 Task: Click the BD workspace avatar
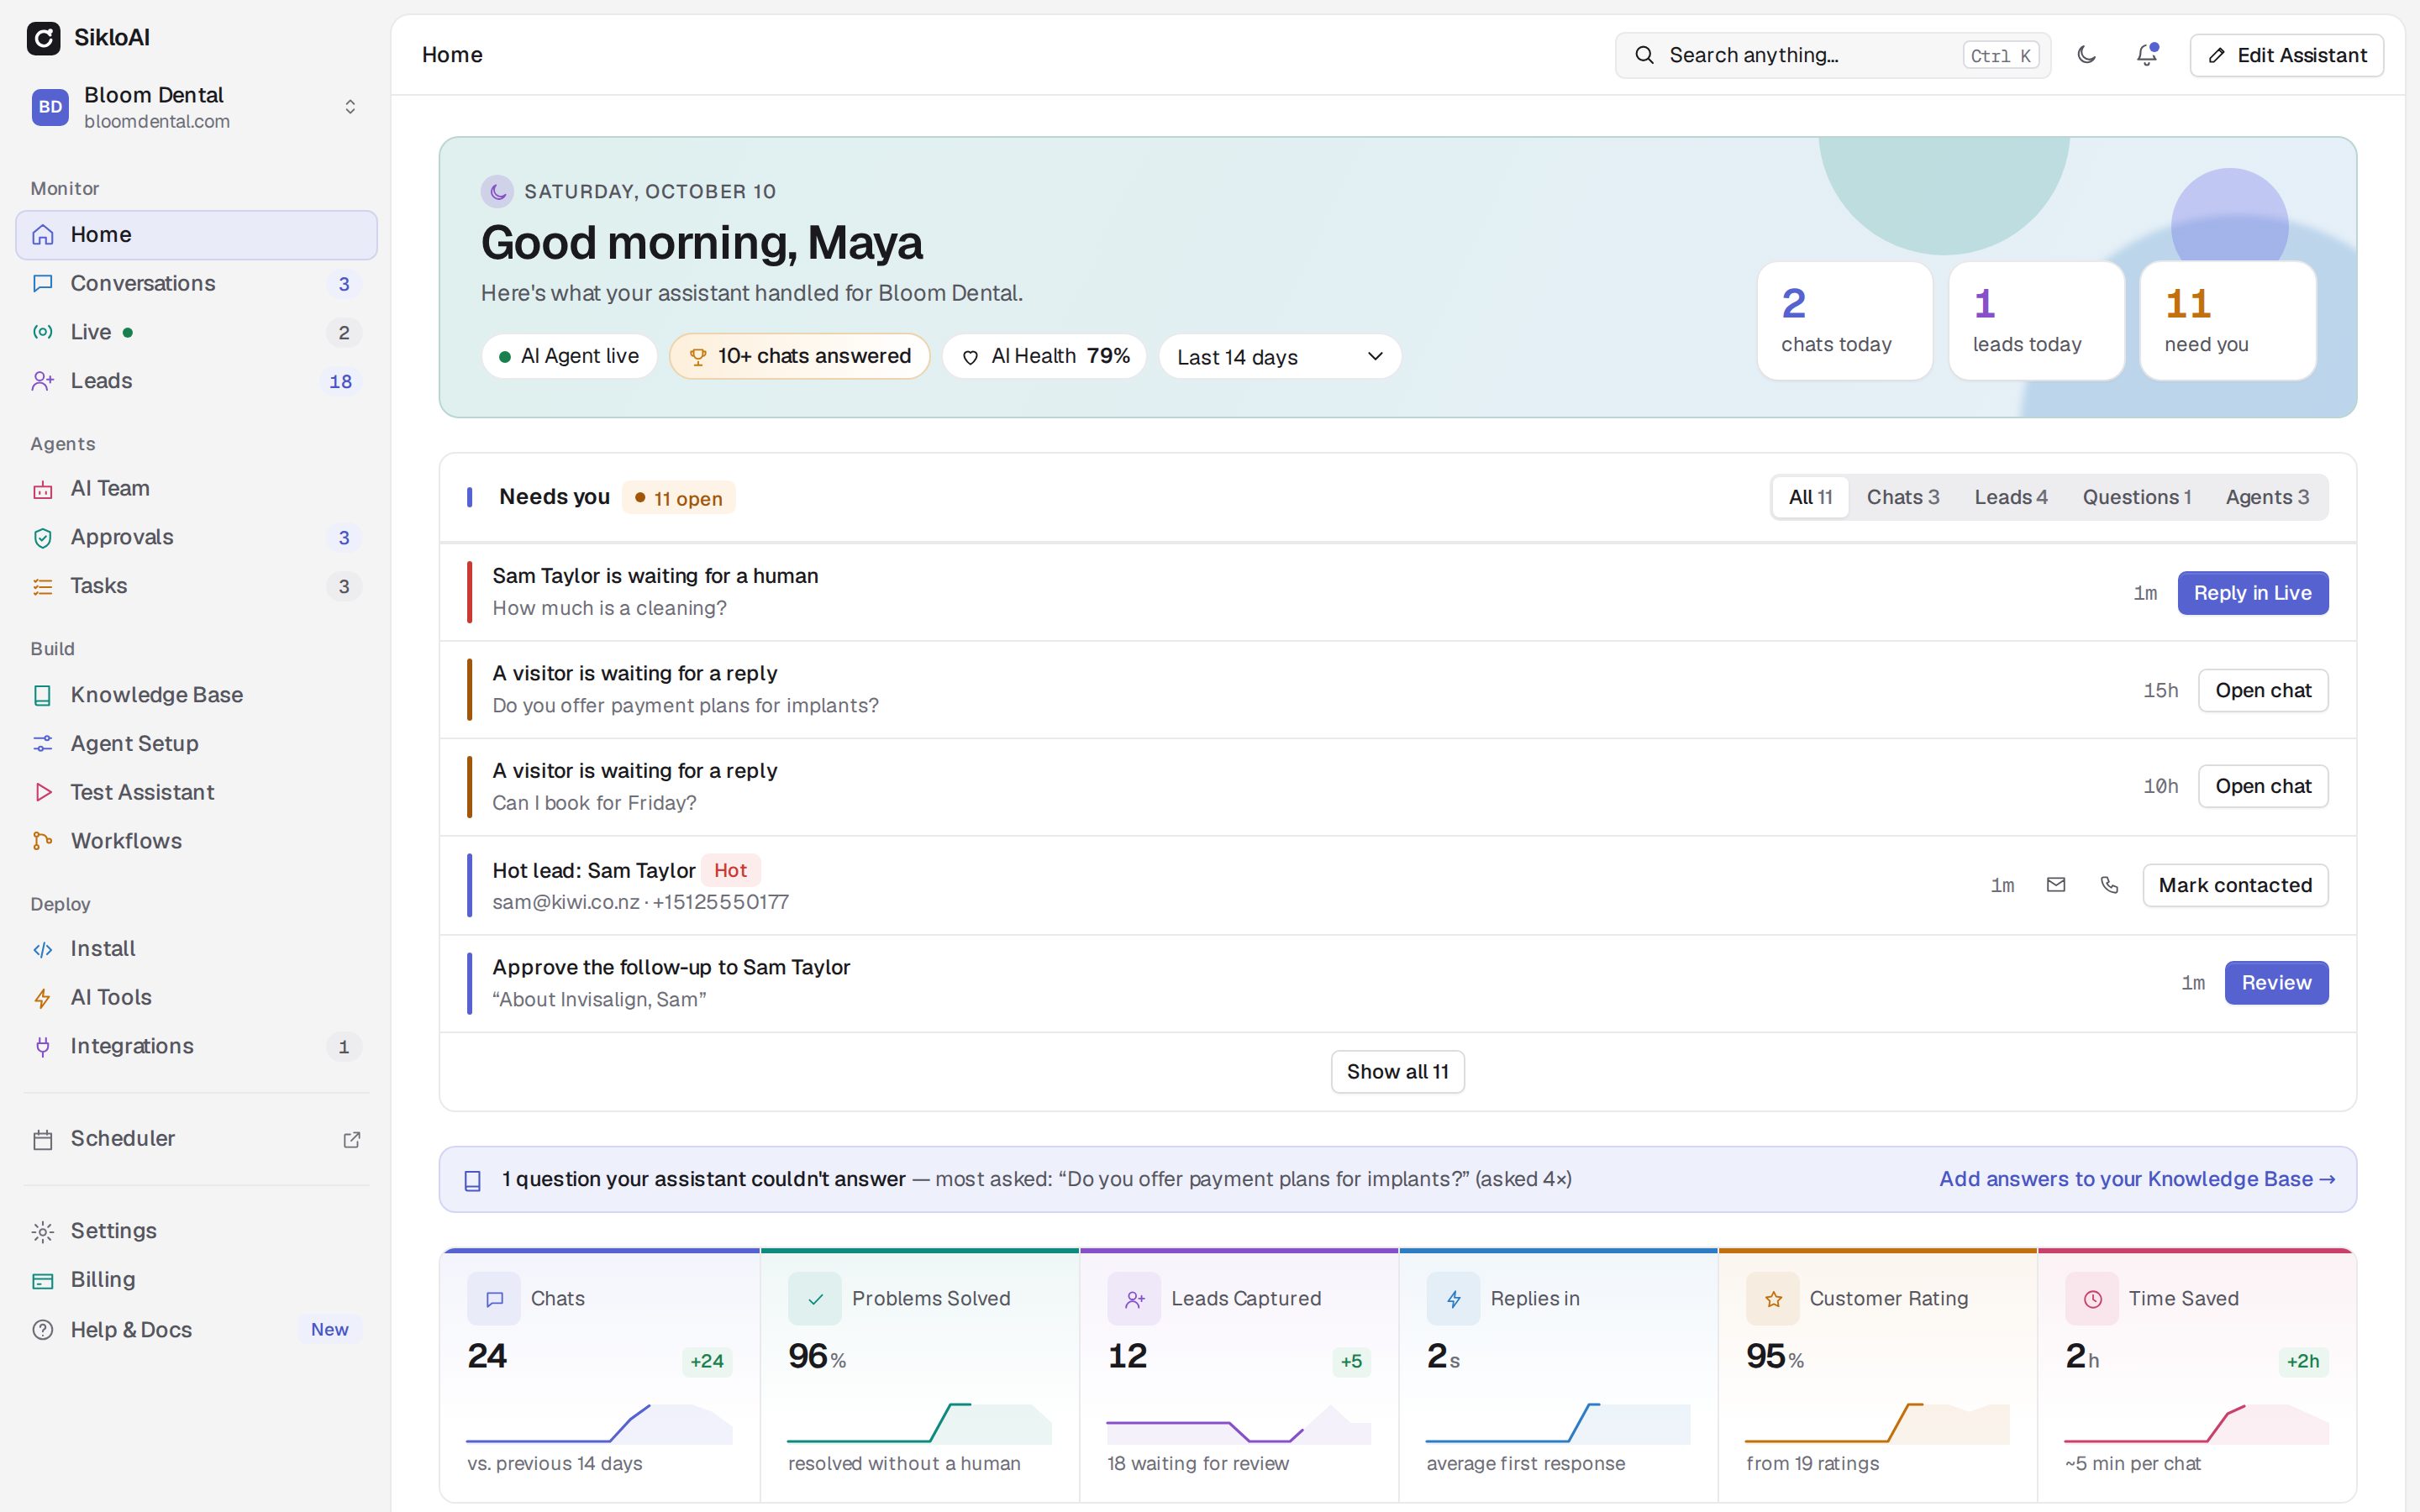[x=50, y=107]
